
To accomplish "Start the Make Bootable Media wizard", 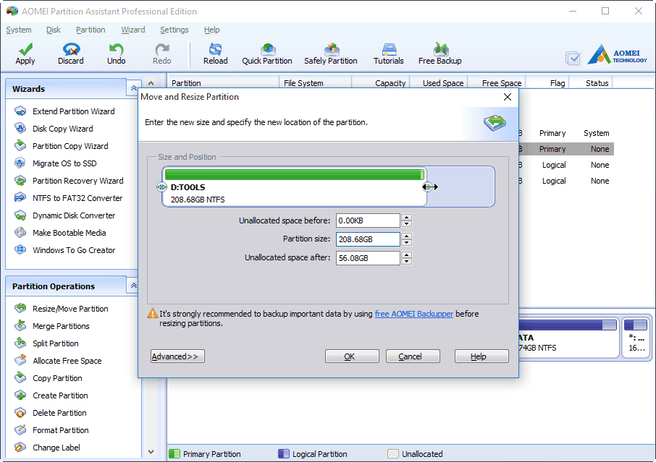I will (69, 232).
